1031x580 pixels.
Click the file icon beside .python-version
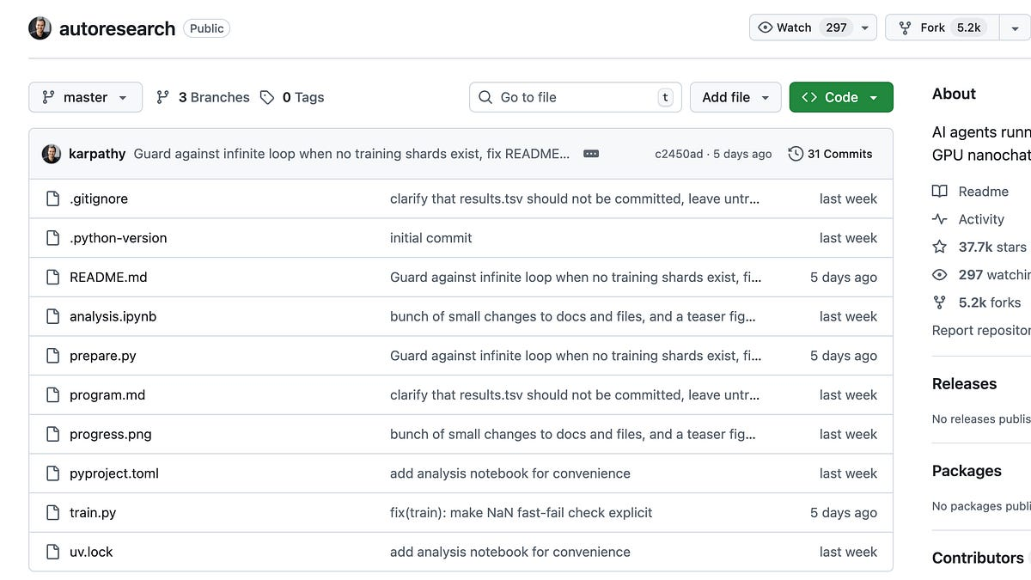pyautogui.click(x=53, y=238)
